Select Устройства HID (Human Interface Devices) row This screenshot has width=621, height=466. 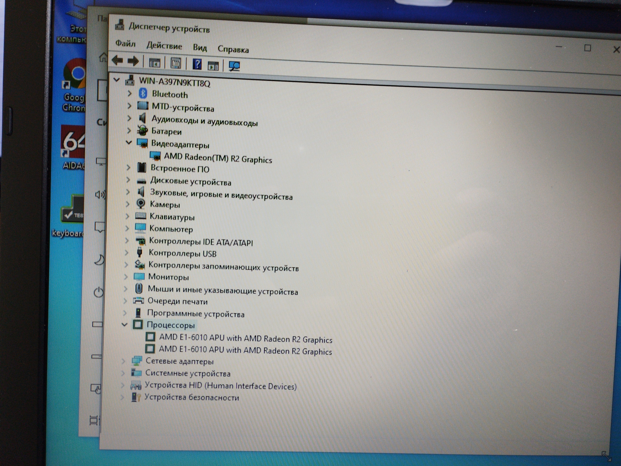[x=221, y=385]
